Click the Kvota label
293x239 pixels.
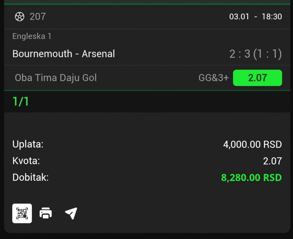click(26, 161)
